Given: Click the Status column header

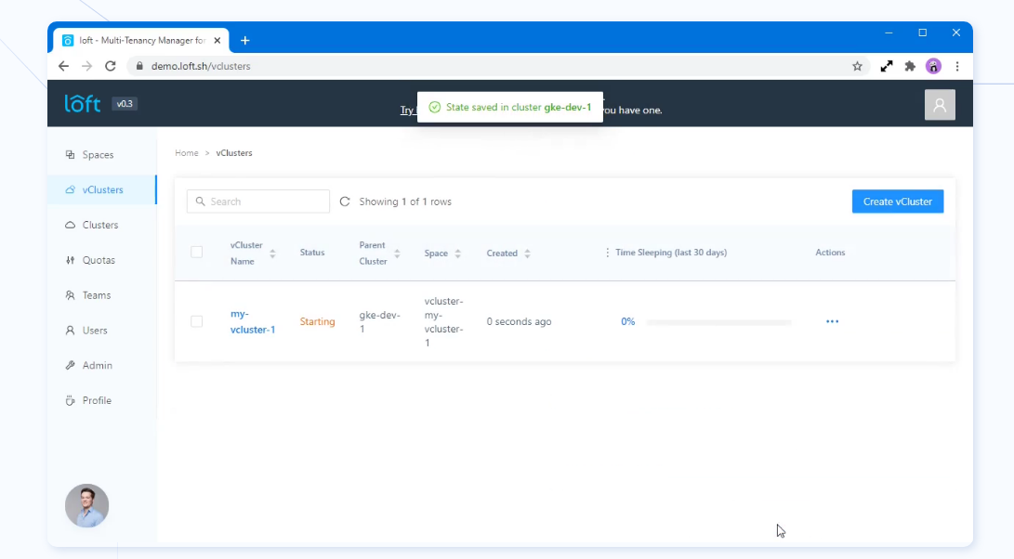Looking at the screenshot, I should pos(312,253).
